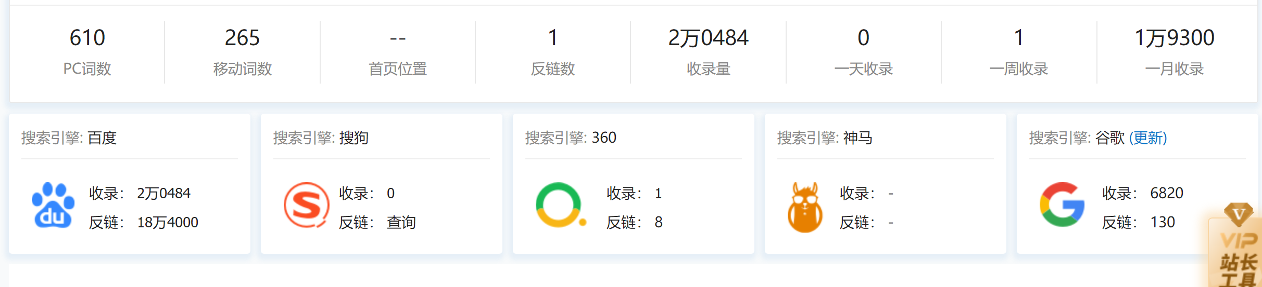Click 360 收录 value 1

click(x=658, y=193)
